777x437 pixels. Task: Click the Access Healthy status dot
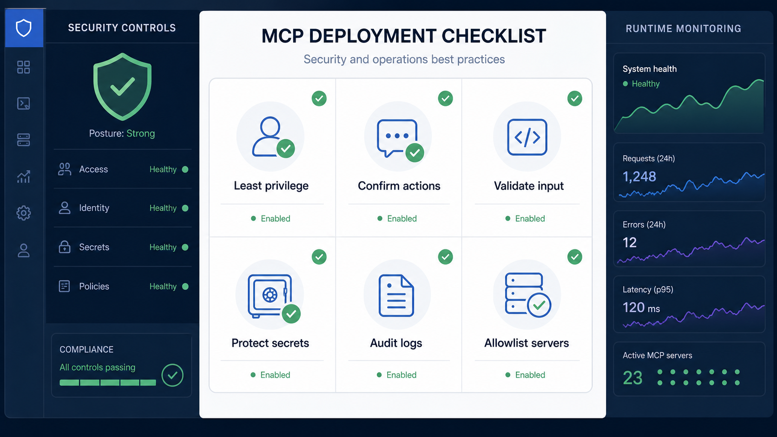click(x=185, y=170)
